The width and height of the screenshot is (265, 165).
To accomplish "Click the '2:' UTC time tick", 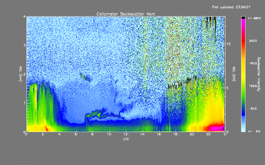I will pyautogui.click(x=43, y=134).
